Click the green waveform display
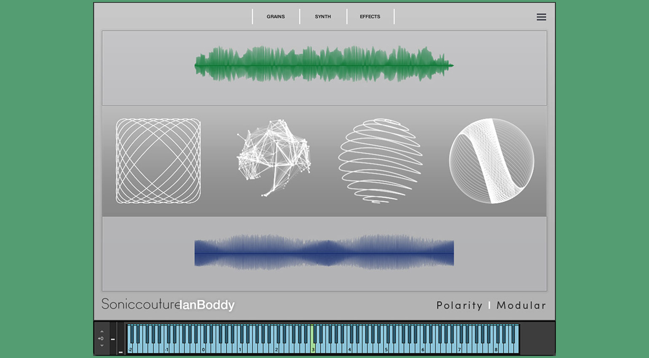Viewport: 649px width, 358px height. point(324,64)
